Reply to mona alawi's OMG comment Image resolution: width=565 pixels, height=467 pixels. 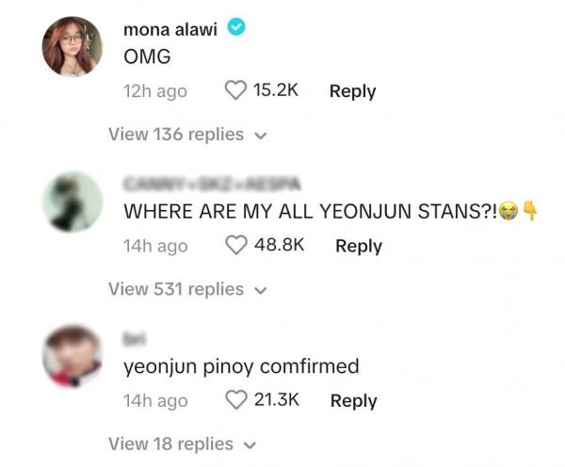tap(352, 91)
